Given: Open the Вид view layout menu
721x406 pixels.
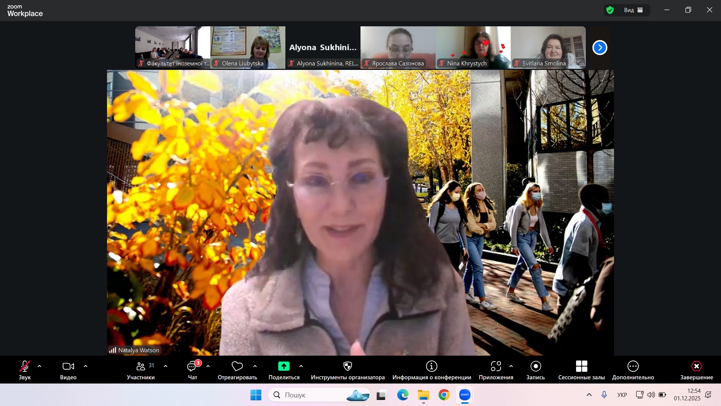Looking at the screenshot, I should point(633,10).
